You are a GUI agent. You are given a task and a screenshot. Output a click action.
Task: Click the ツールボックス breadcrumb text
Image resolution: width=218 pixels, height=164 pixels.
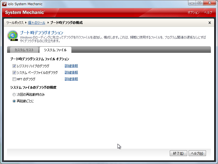pyautogui.click(x=15, y=23)
